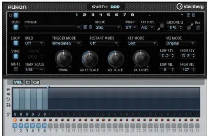This screenshot has width=207, height=136.
Task: Click the delete variation trash icon at top right
Action: [193, 15]
